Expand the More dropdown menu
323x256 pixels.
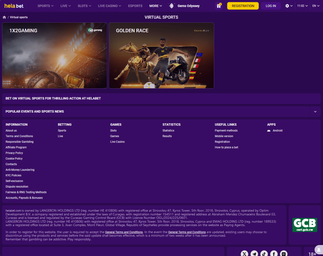156,6
